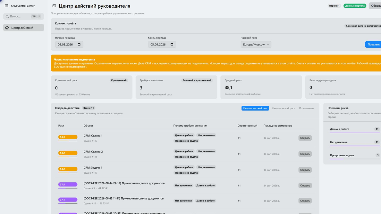
Task: Click the Конец периода date field
Action: [x=162, y=45]
